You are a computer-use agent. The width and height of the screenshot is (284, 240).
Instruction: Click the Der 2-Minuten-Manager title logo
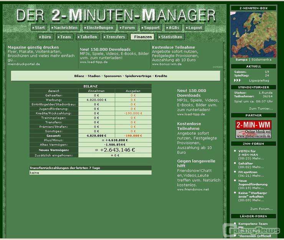116,15
